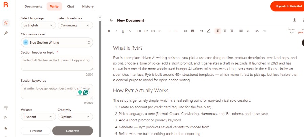304x137 pixels.
Task: Open the Optimal creativity dropdown
Action: 75,117
